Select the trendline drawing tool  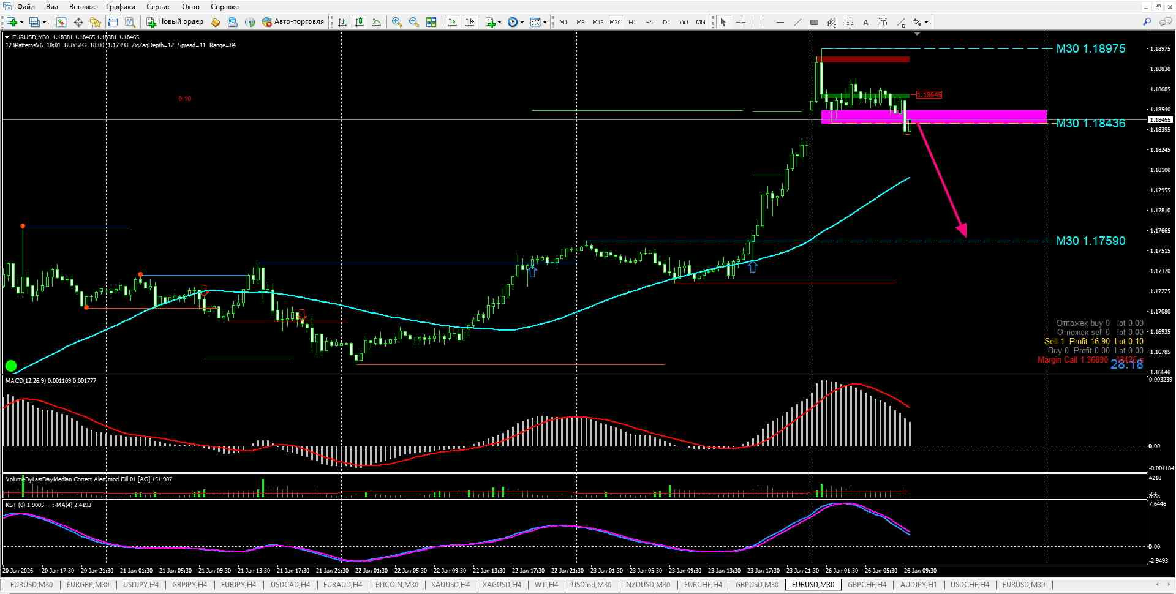pos(797,22)
